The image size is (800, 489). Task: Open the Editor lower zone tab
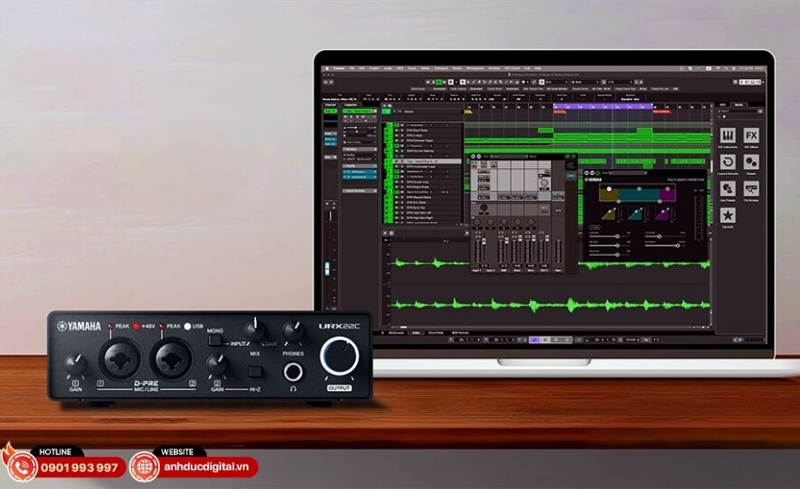(x=416, y=333)
